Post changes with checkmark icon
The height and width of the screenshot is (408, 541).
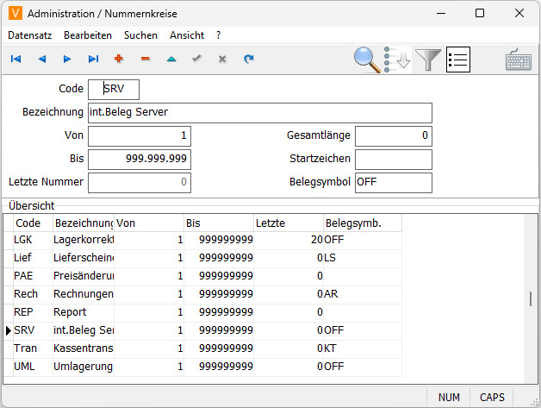point(196,59)
